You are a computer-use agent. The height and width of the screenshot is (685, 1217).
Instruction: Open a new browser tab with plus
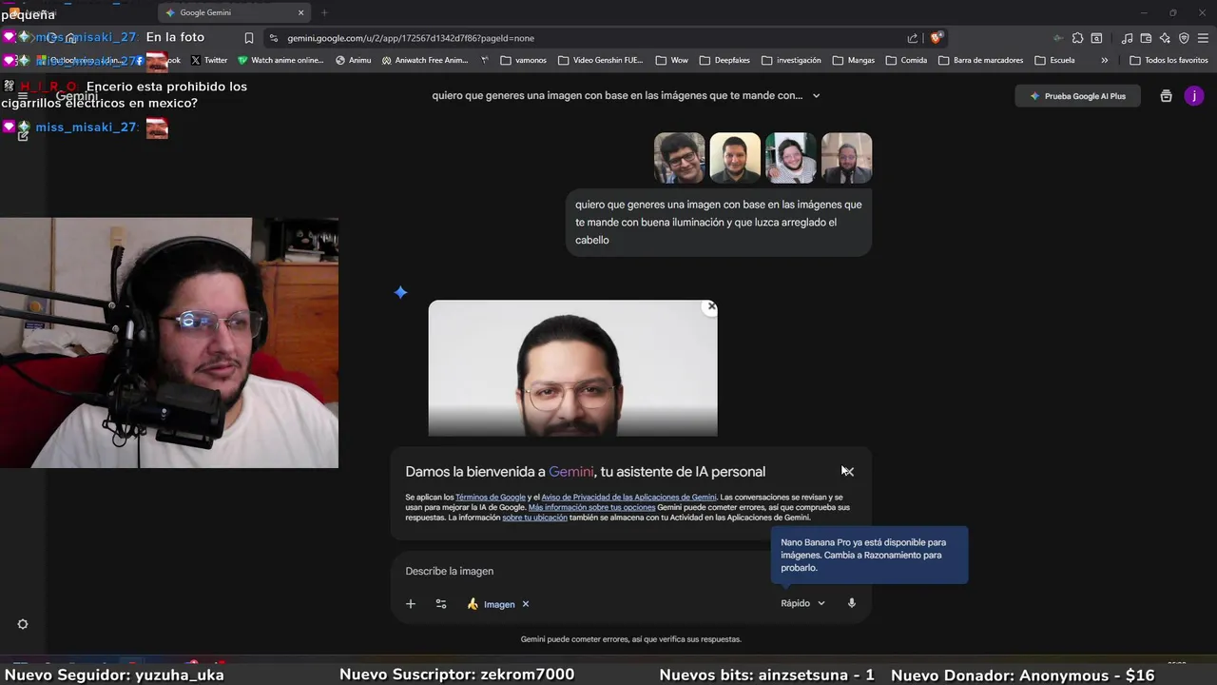324,12
